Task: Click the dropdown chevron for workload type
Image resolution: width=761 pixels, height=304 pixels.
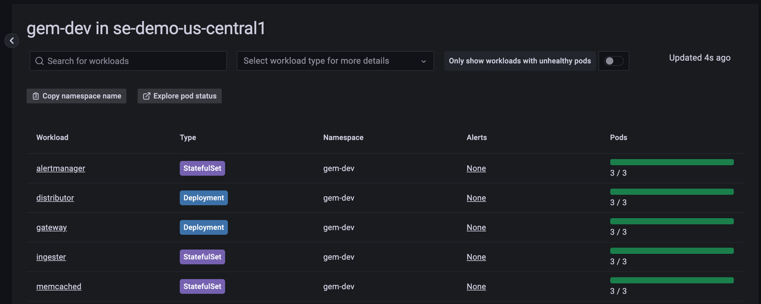Action: tap(423, 61)
